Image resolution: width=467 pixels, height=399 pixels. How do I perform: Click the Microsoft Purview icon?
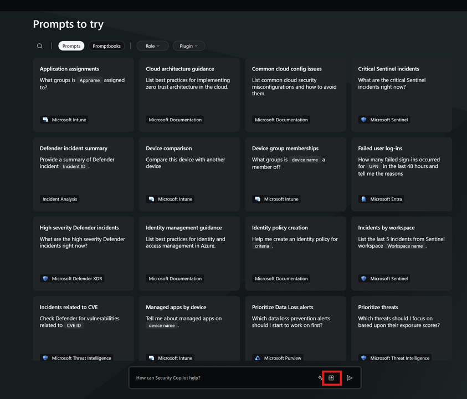[x=258, y=358]
